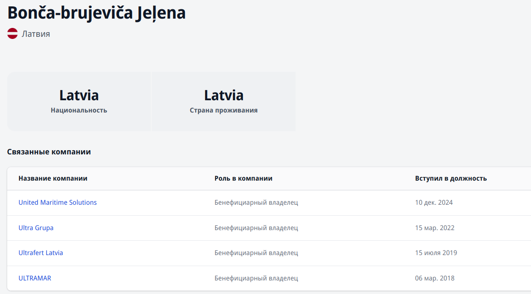The height and width of the screenshot is (294, 531).
Task: Click the 'Роль в компании' column header
Action: pyautogui.click(x=243, y=179)
